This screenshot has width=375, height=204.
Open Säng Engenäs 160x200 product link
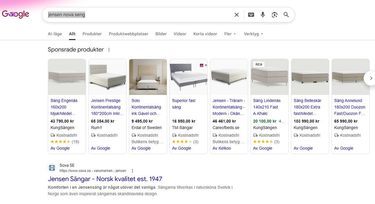pos(64,107)
